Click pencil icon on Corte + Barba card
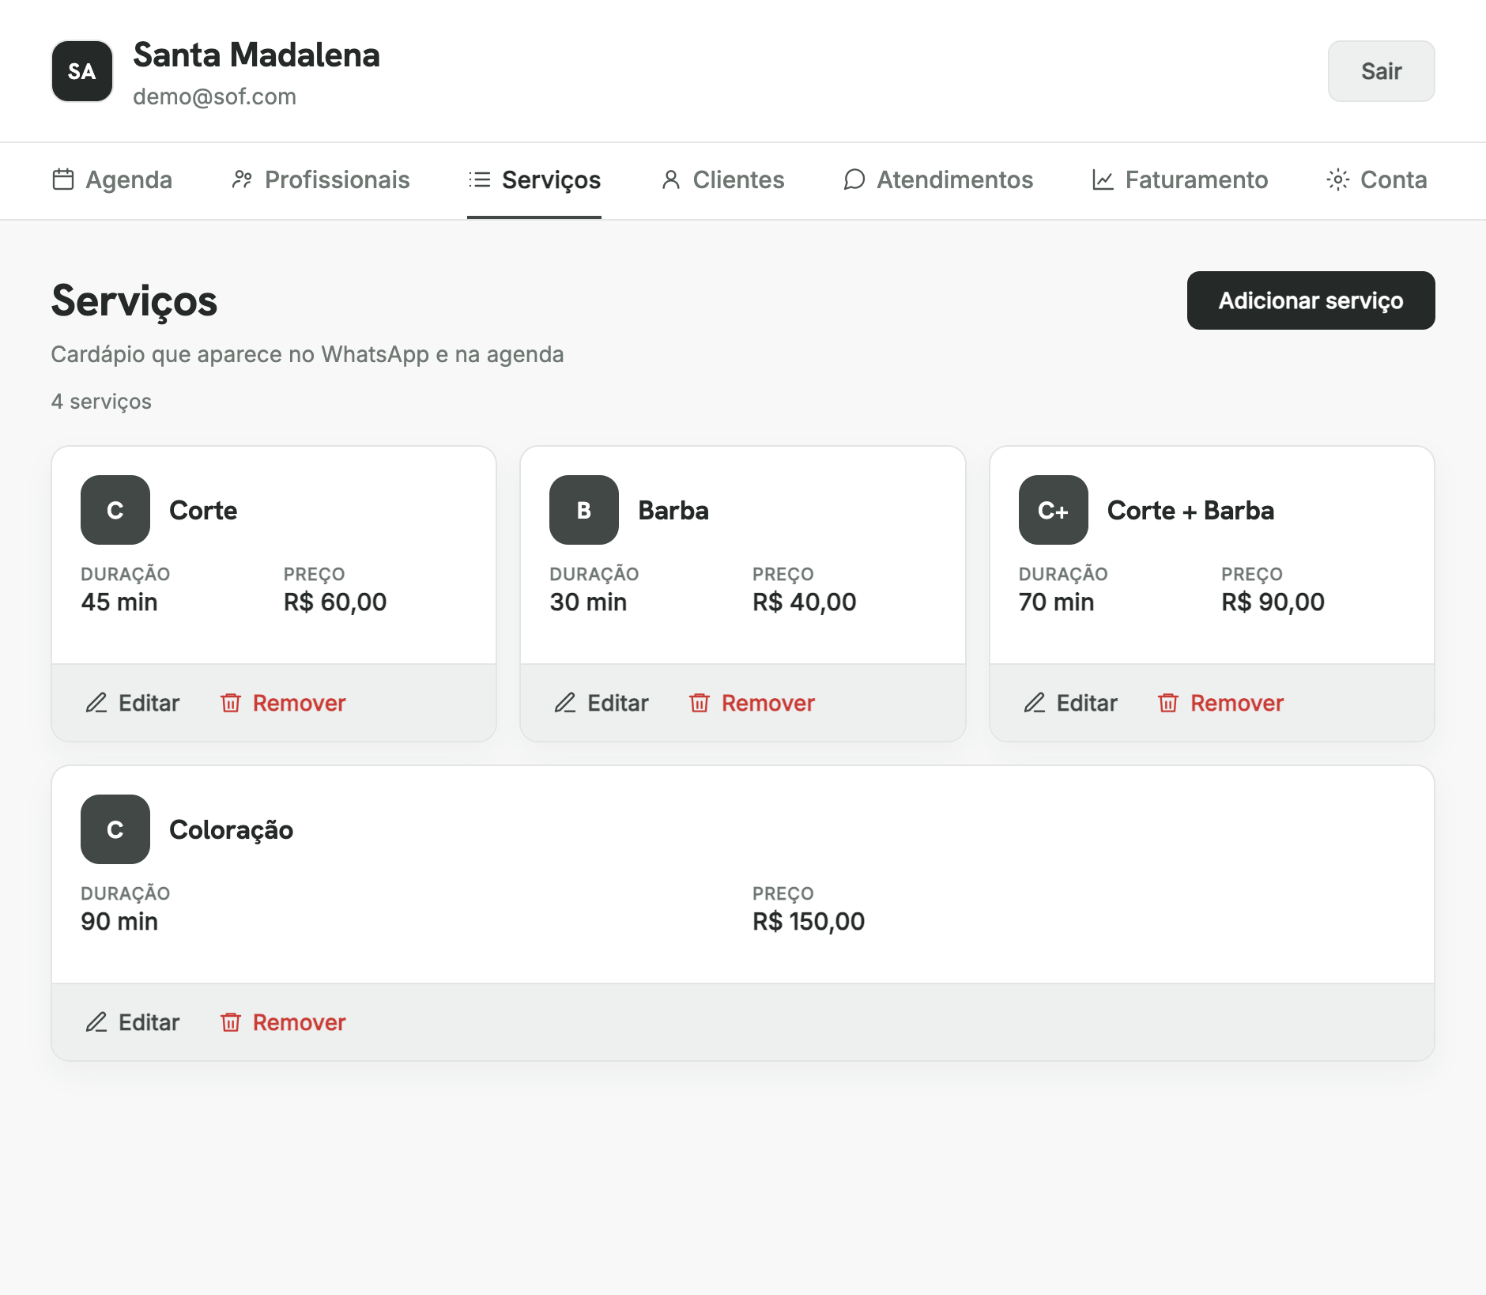 [x=1035, y=703]
